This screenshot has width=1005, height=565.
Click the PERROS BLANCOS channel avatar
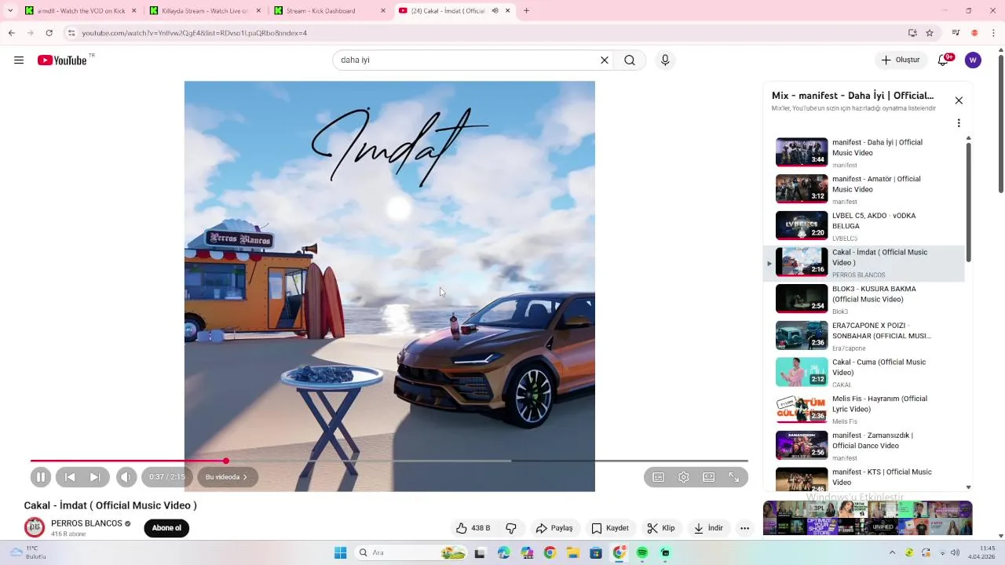(35, 527)
